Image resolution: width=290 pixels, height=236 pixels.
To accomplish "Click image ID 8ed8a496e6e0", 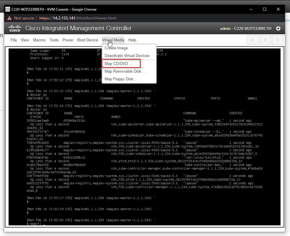I will tap(74, 165).
